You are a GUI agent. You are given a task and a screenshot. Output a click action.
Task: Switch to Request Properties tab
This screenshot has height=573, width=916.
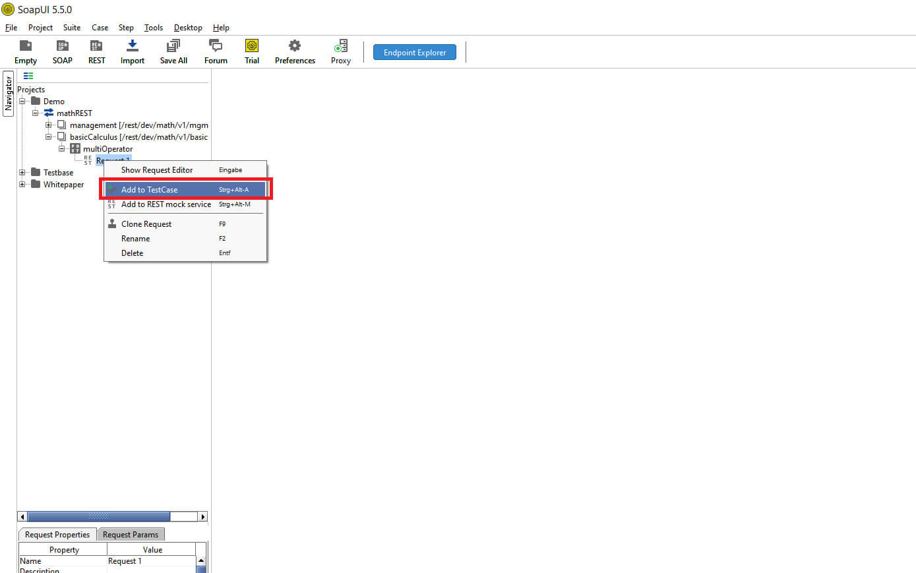click(x=57, y=535)
